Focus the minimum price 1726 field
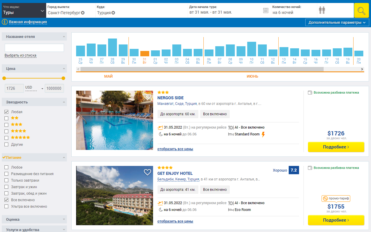Image resolution: width=371 pixels, height=232 pixels. click(14, 88)
